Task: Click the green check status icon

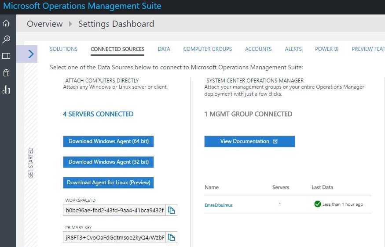Action: click(318, 204)
